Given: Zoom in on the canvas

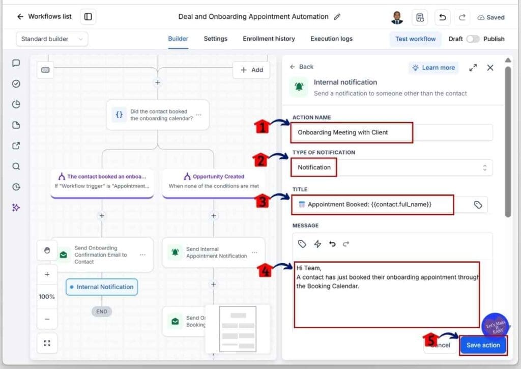Looking at the screenshot, I should pyautogui.click(x=47, y=275).
